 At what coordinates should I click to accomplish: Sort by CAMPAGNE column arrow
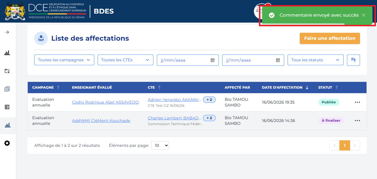(58, 88)
